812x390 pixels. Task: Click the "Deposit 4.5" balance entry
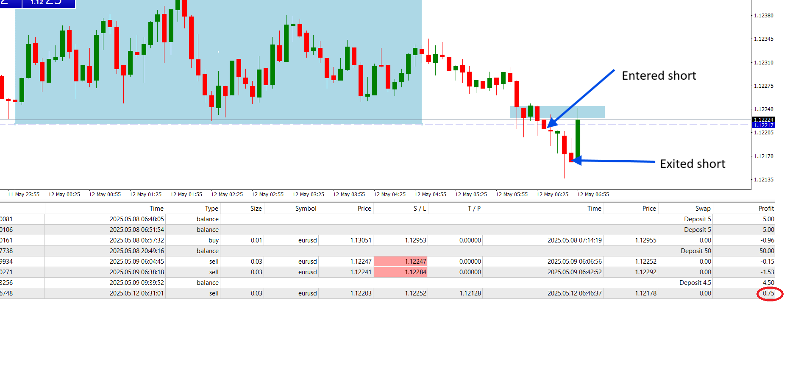(695, 283)
